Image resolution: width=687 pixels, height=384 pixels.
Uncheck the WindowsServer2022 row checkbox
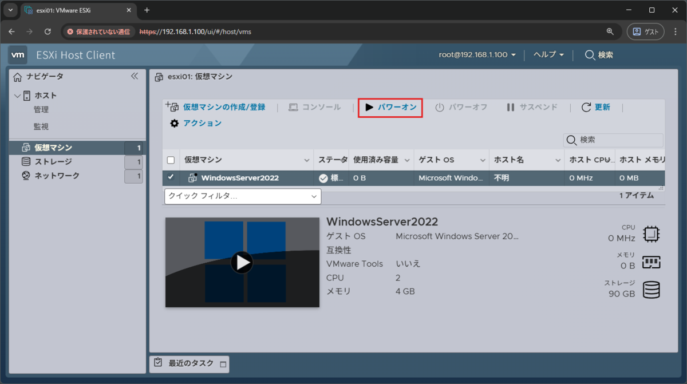[x=171, y=177]
